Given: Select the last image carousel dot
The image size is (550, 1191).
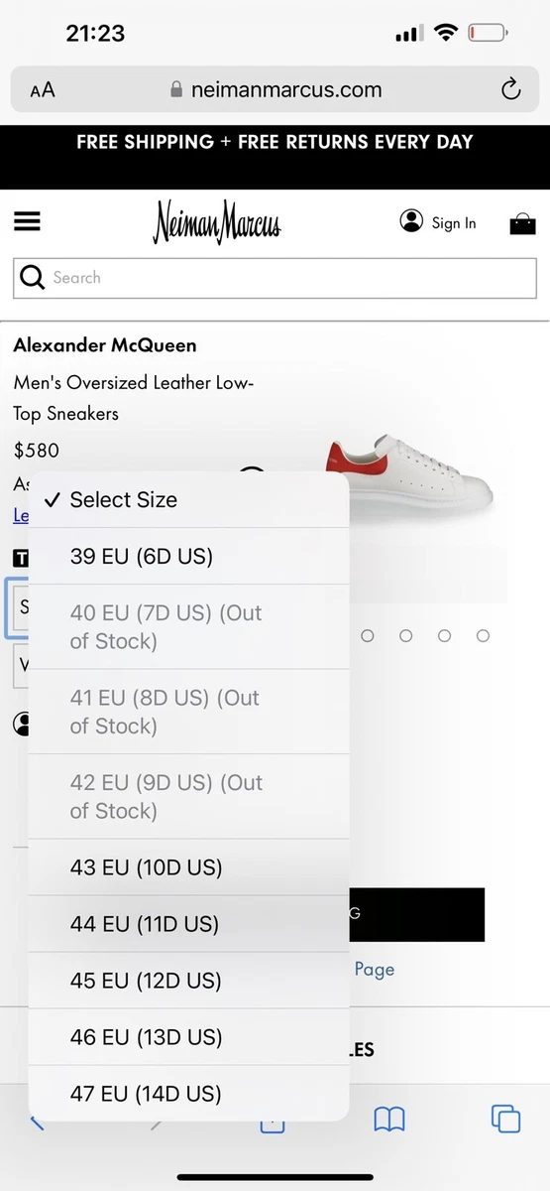Looking at the screenshot, I should [x=483, y=635].
